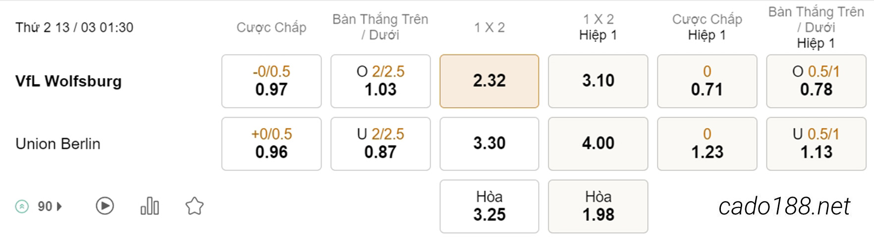The width and height of the screenshot is (874, 250).
Task: Select first-half Over 0.5/1 at 0.78
Action: pos(816,81)
